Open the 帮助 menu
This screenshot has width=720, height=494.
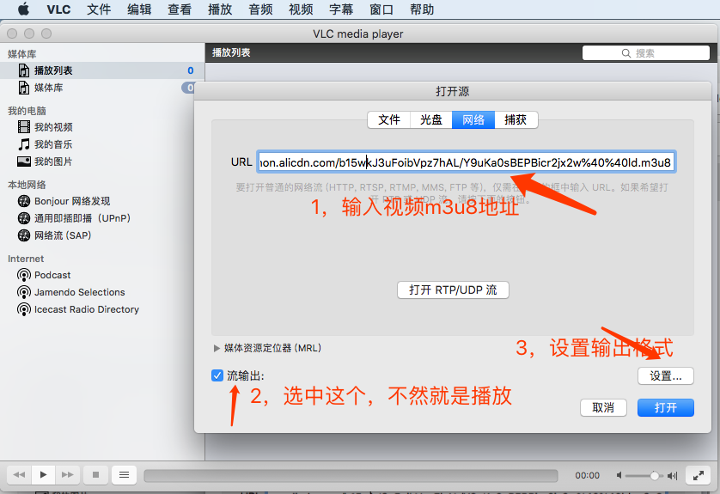422,9
